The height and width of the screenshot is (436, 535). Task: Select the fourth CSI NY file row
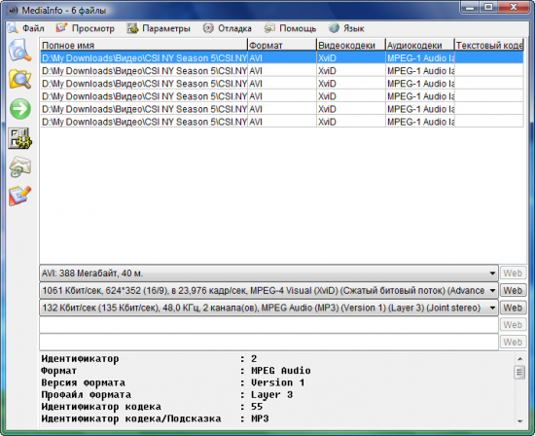click(282, 96)
